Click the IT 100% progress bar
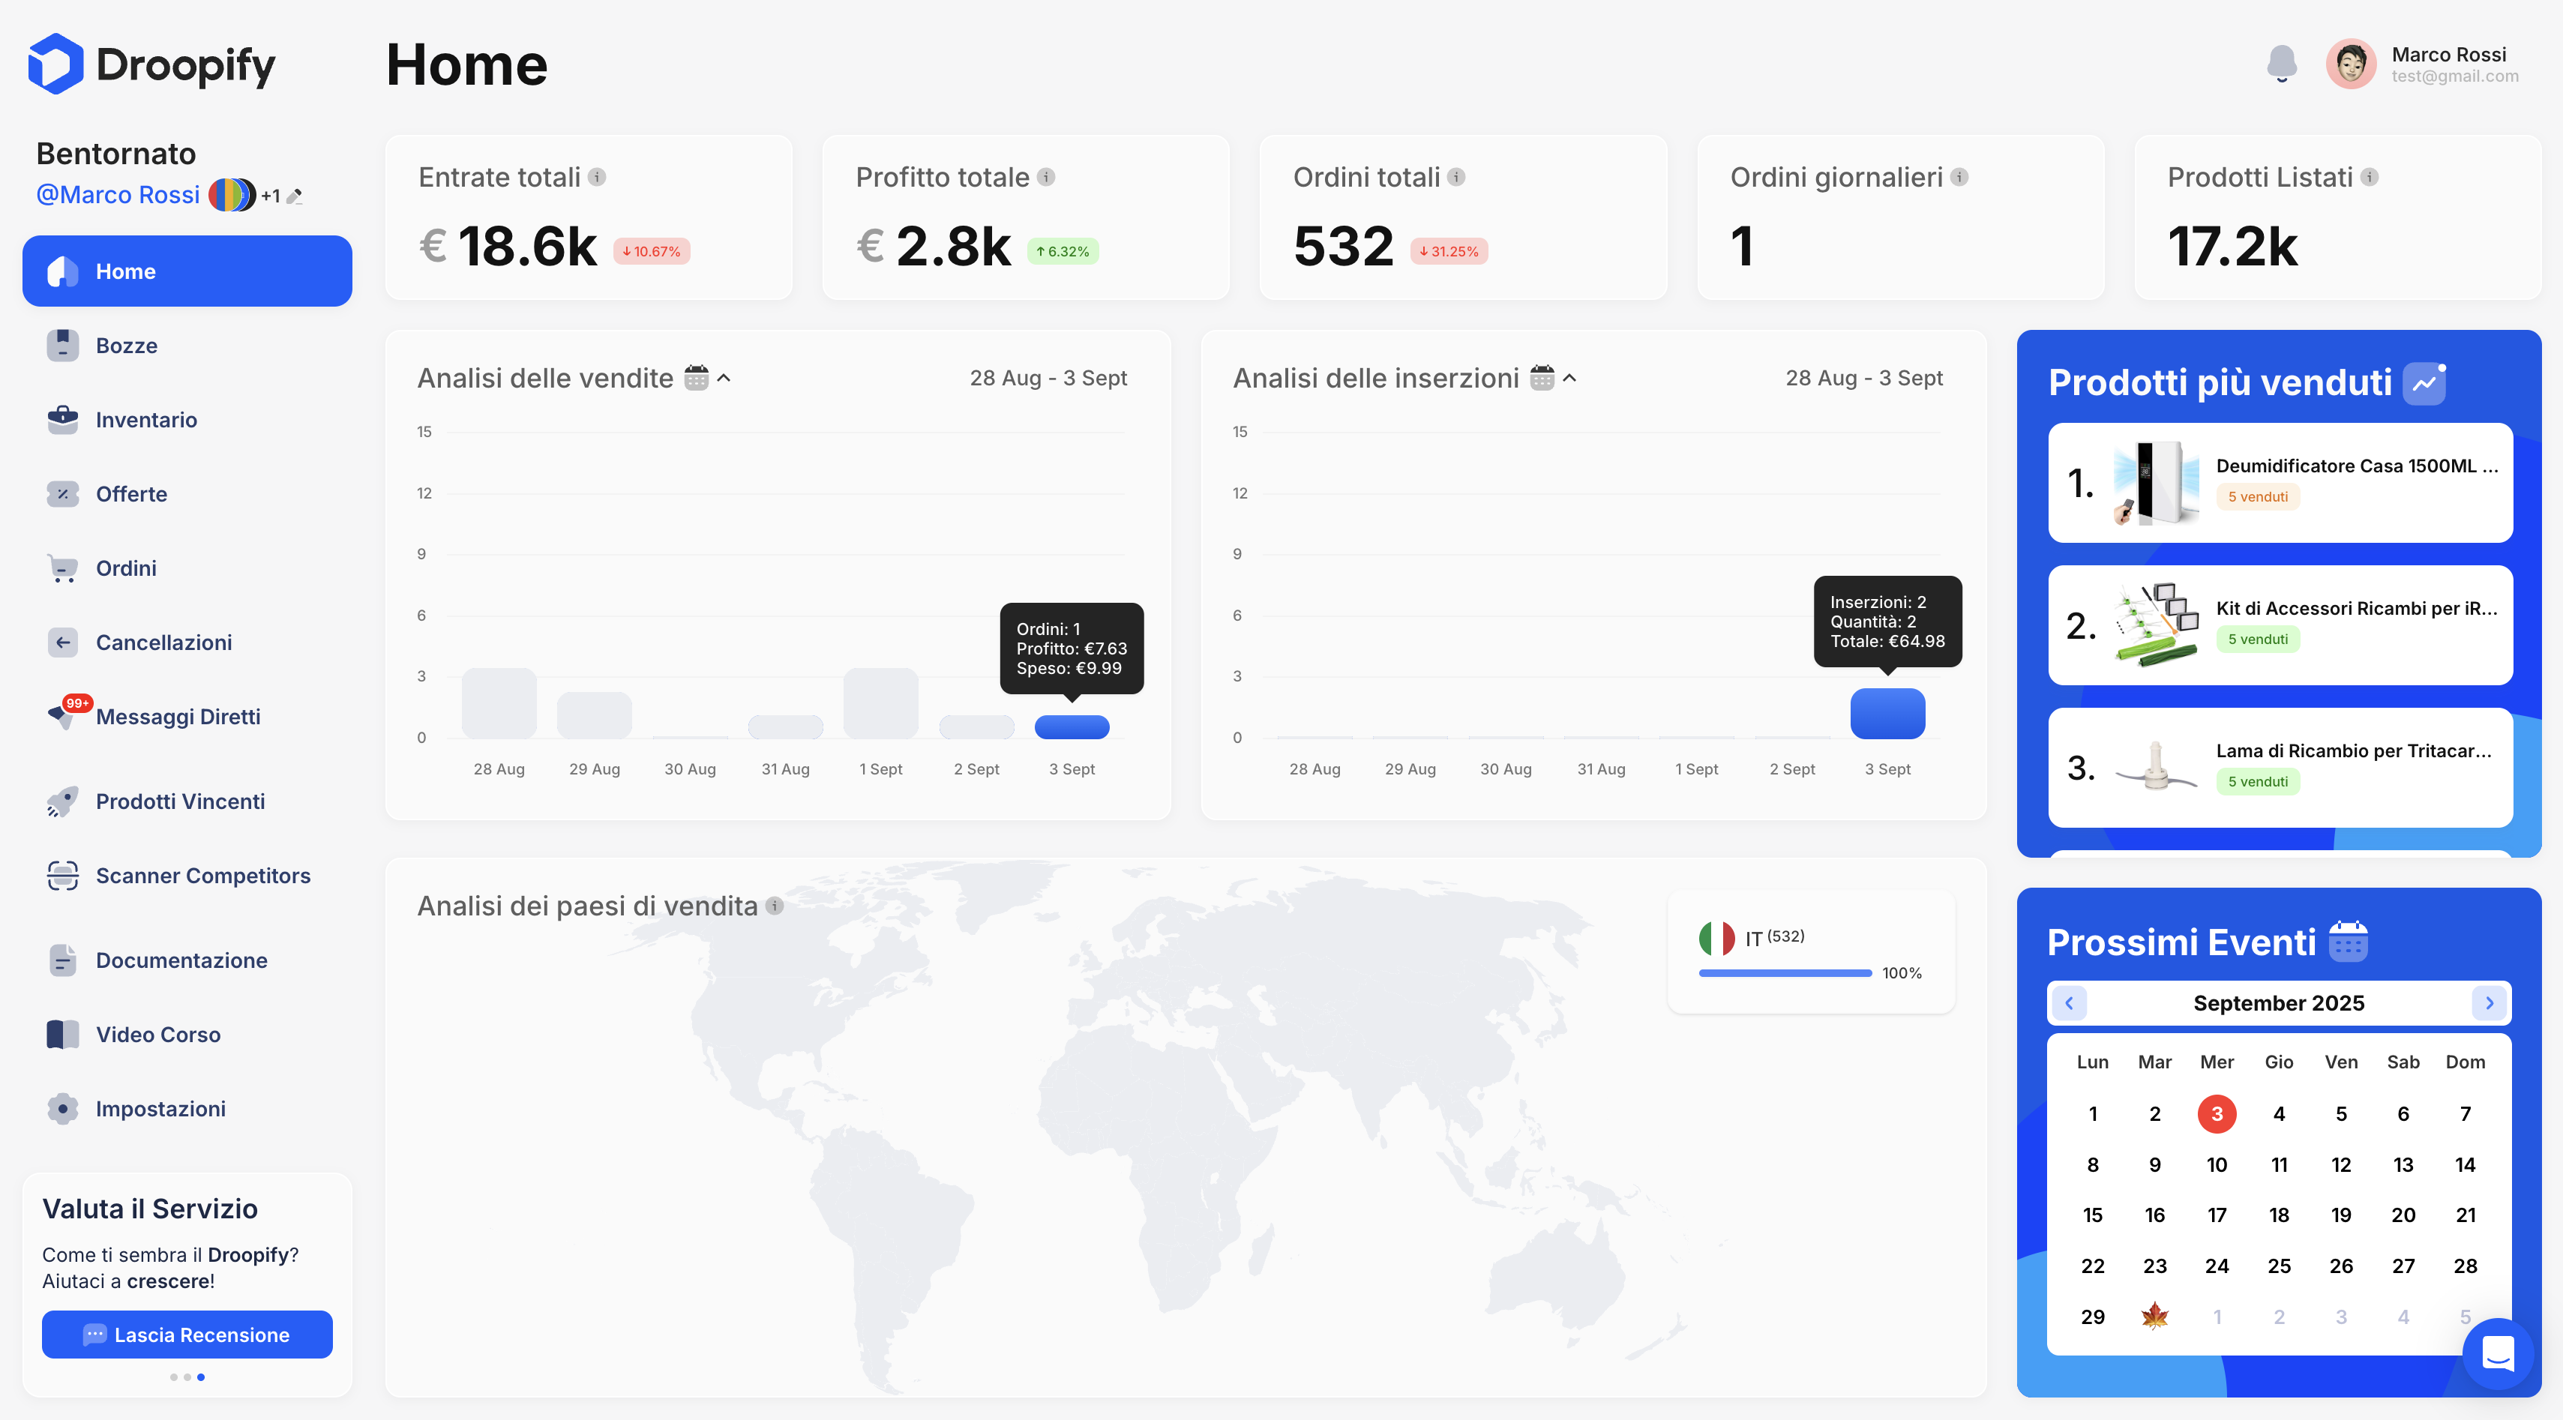Screen dimensions: 2563x1420 pos(1786,973)
